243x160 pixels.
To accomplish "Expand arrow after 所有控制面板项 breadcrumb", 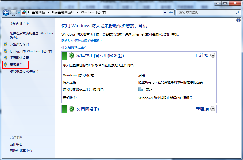I will tap(78, 12).
